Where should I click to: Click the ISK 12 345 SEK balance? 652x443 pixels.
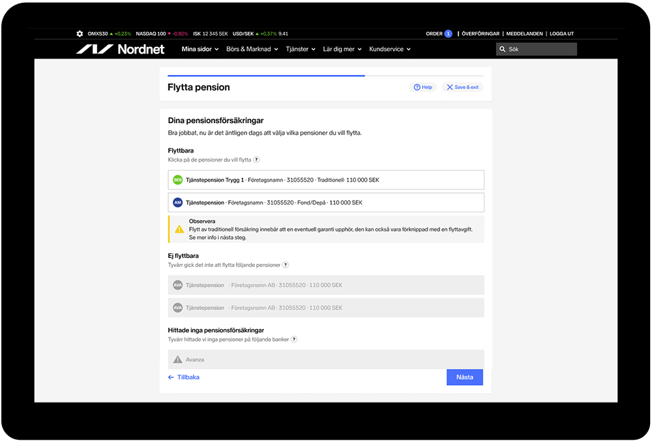coord(211,34)
